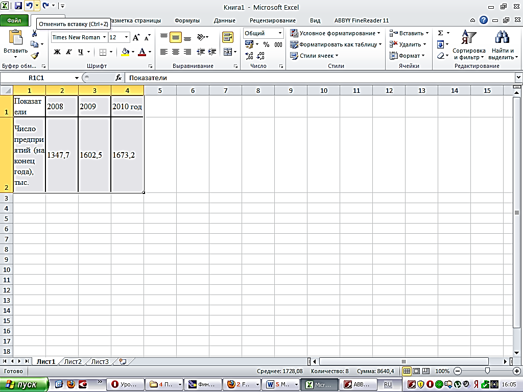
Task: Align cell content to top
Action: [164, 37]
